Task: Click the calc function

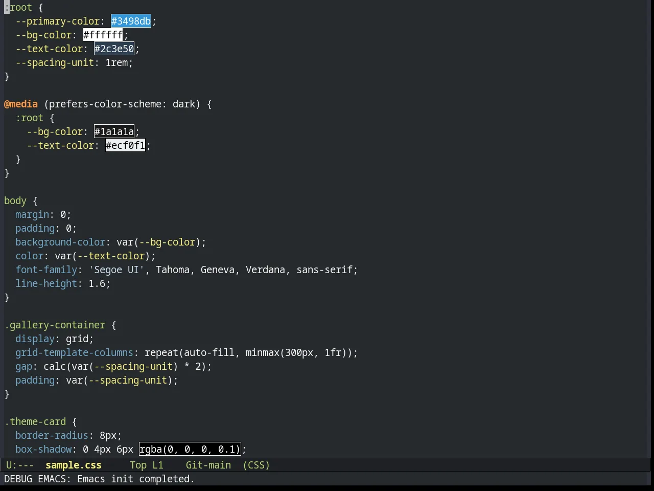Action: click(55, 366)
